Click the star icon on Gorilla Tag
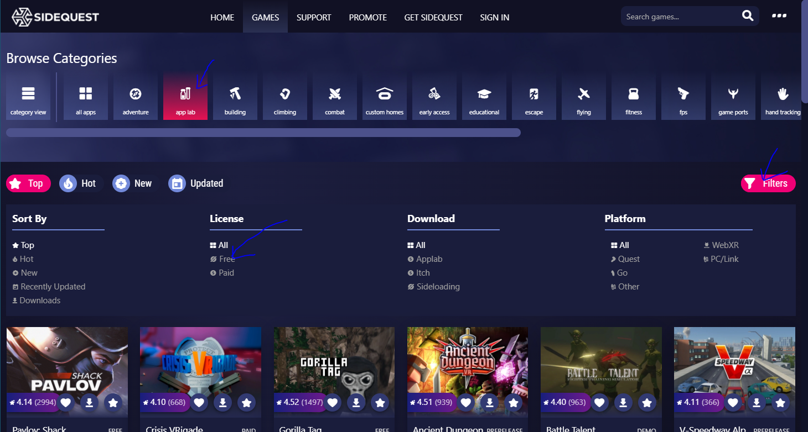 click(380, 403)
